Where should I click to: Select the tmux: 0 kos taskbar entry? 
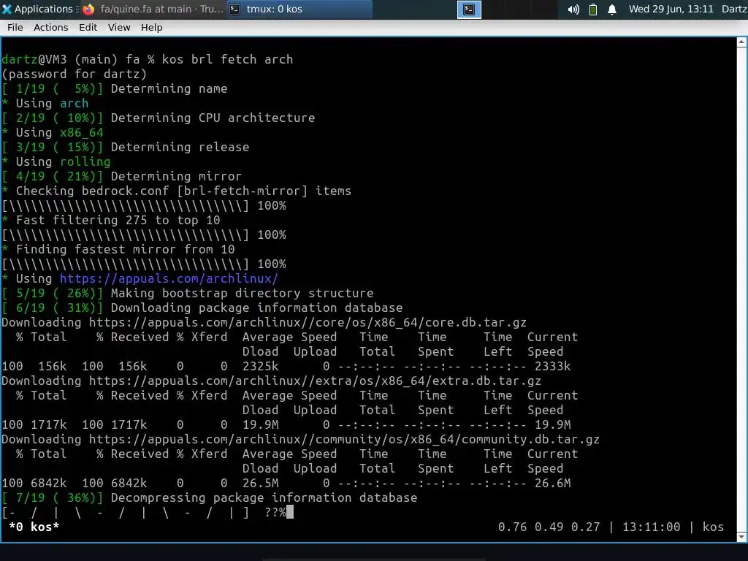[x=298, y=9]
